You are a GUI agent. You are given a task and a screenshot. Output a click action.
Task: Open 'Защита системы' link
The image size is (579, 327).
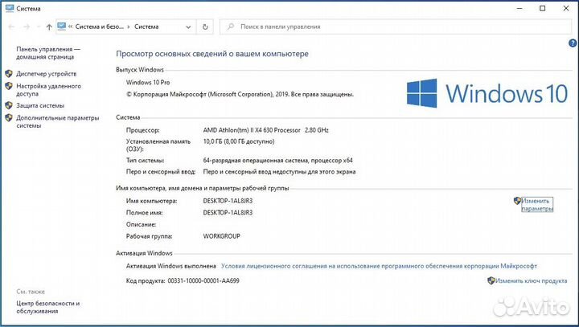(40, 105)
